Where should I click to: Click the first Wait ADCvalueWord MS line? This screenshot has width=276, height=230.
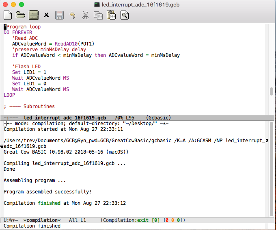41,78
